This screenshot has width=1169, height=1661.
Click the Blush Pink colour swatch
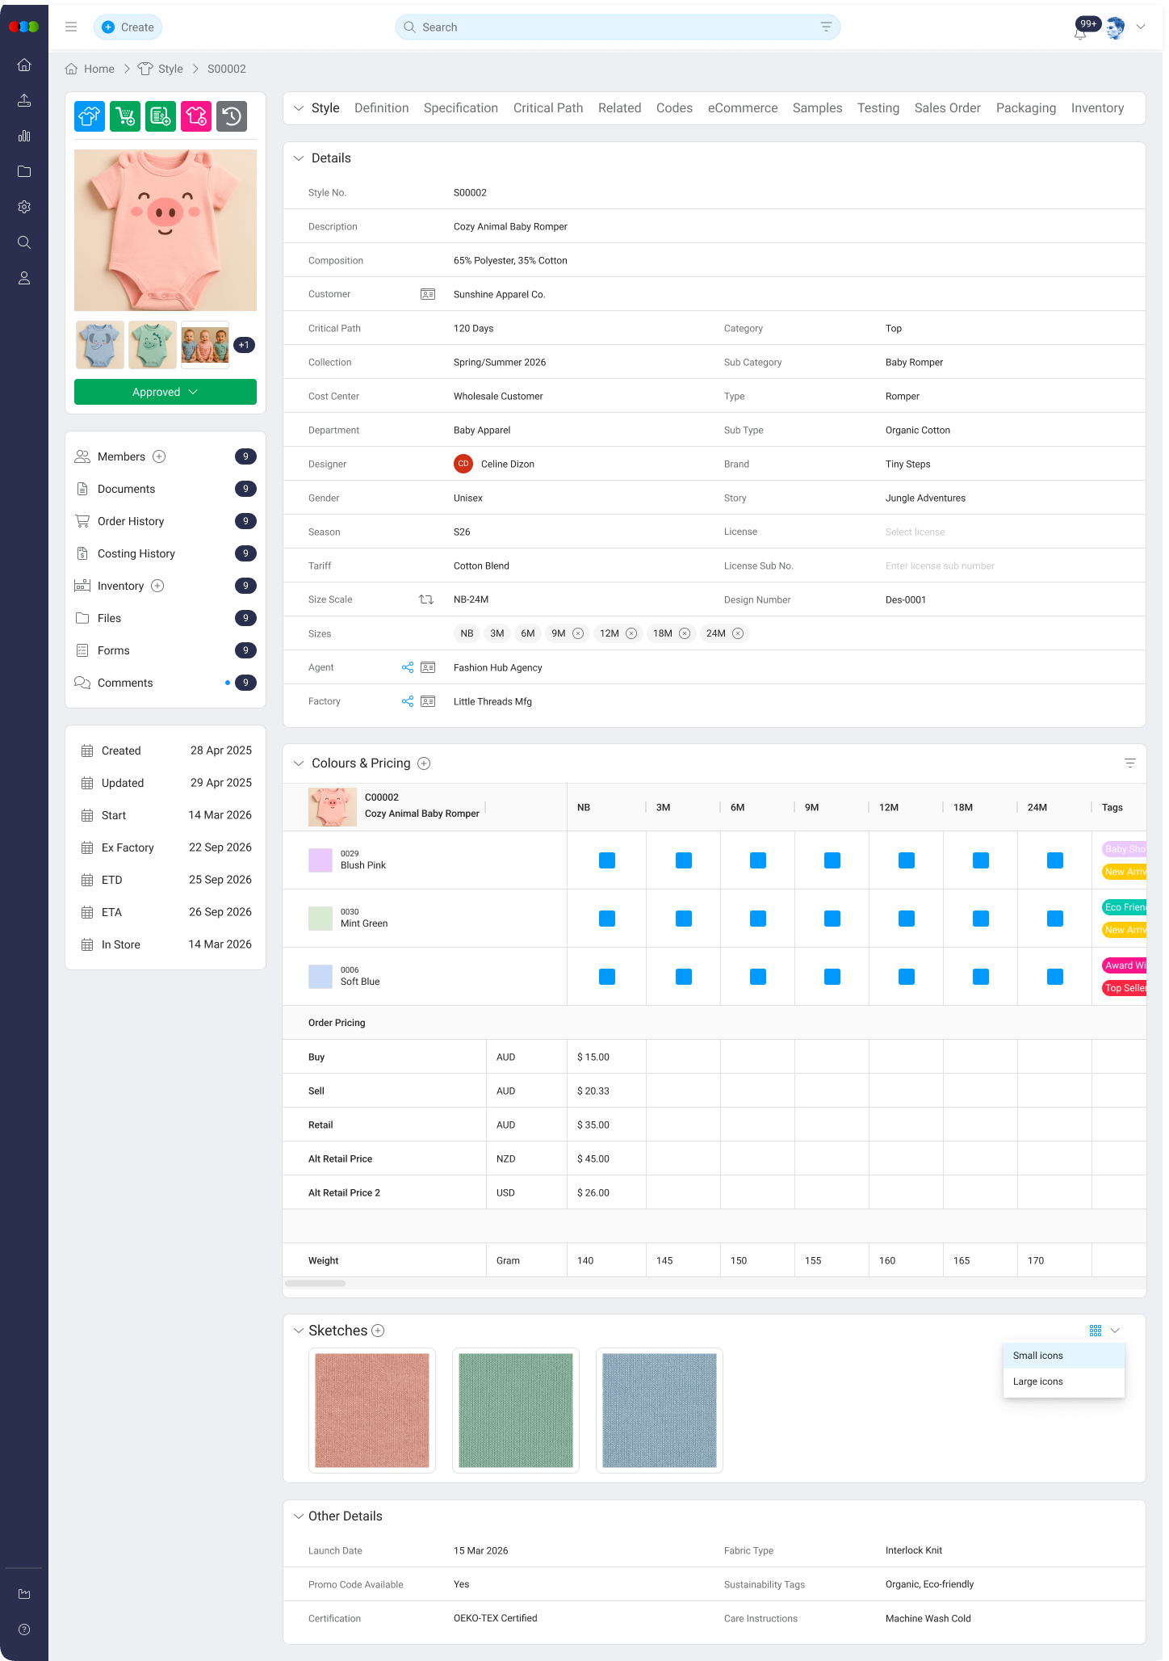[x=321, y=860]
